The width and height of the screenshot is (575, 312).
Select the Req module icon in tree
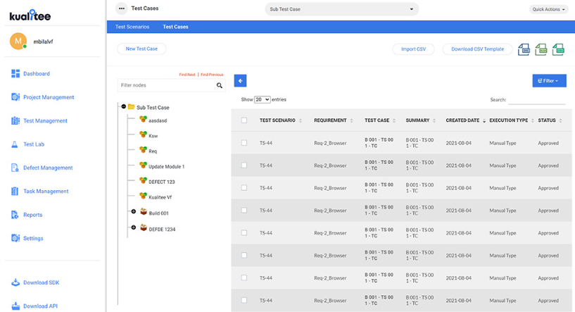tap(143, 150)
